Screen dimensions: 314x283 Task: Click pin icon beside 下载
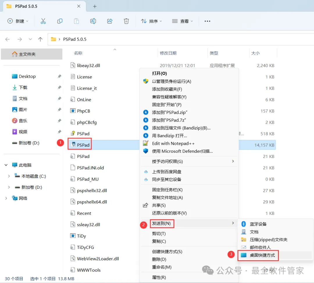coord(59,87)
